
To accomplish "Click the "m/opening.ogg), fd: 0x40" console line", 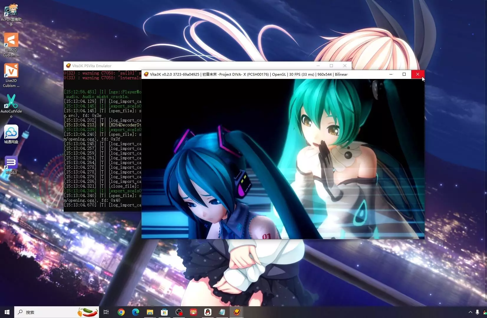I will [92, 200].
